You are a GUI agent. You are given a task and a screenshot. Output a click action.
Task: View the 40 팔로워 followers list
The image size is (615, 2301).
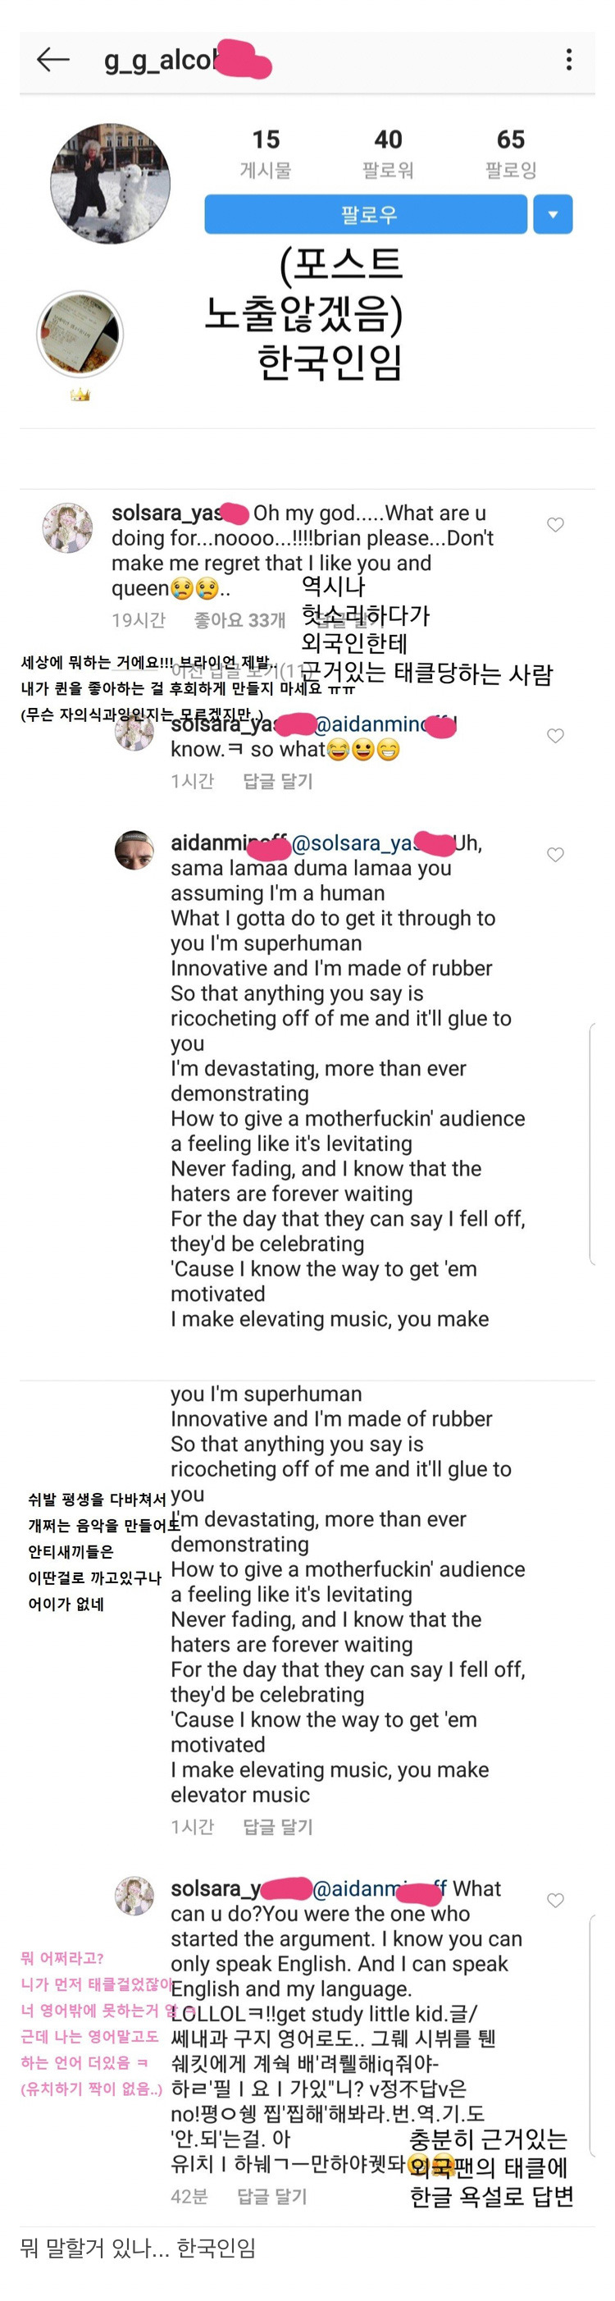tap(387, 153)
